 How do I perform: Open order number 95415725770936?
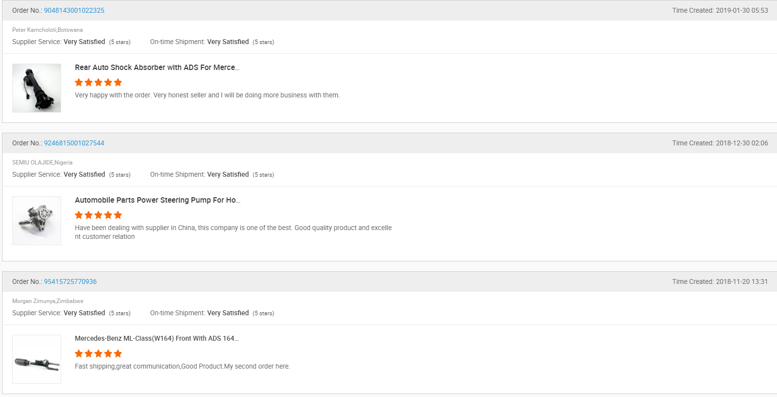click(70, 281)
